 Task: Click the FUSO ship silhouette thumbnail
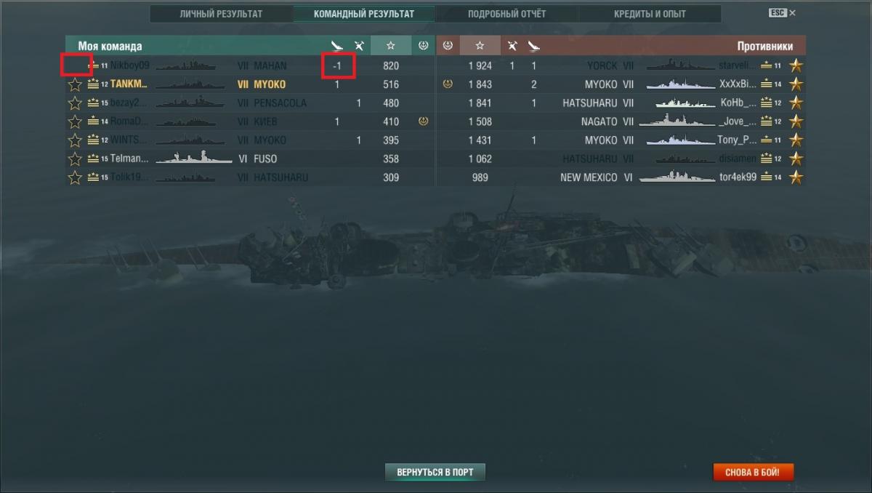[x=193, y=159]
